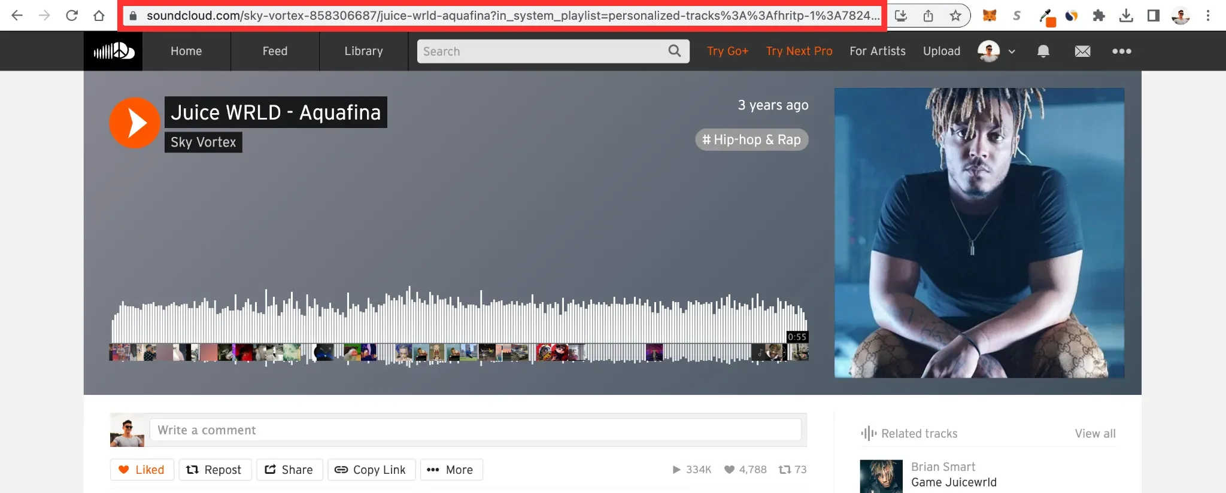1226x493 pixels.
Task: Open the blue and orange circle extension
Action: click(1072, 16)
